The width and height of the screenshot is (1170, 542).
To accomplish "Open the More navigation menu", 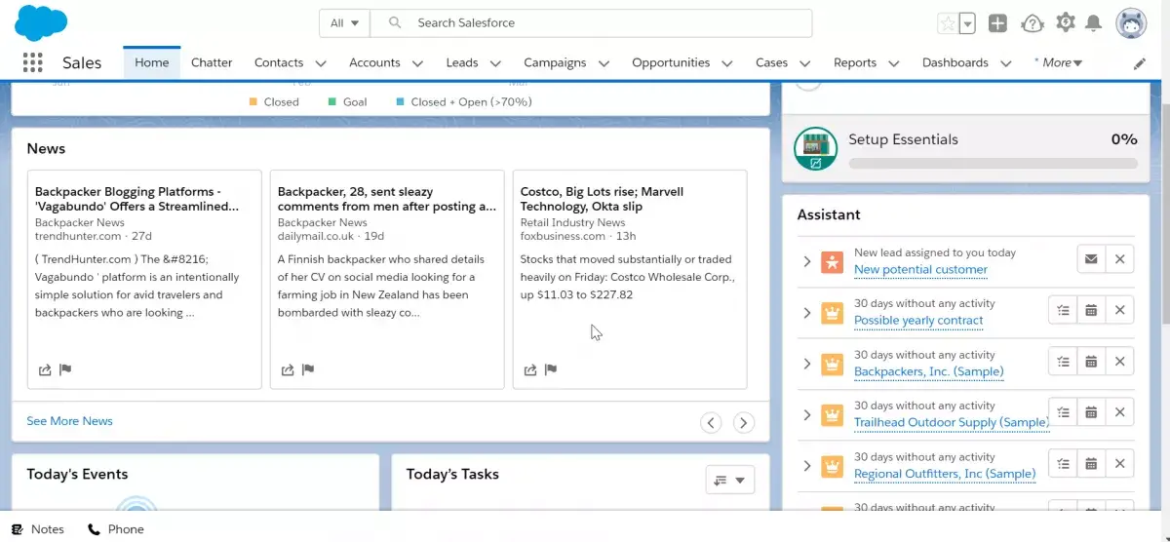I will (x=1060, y=62).
